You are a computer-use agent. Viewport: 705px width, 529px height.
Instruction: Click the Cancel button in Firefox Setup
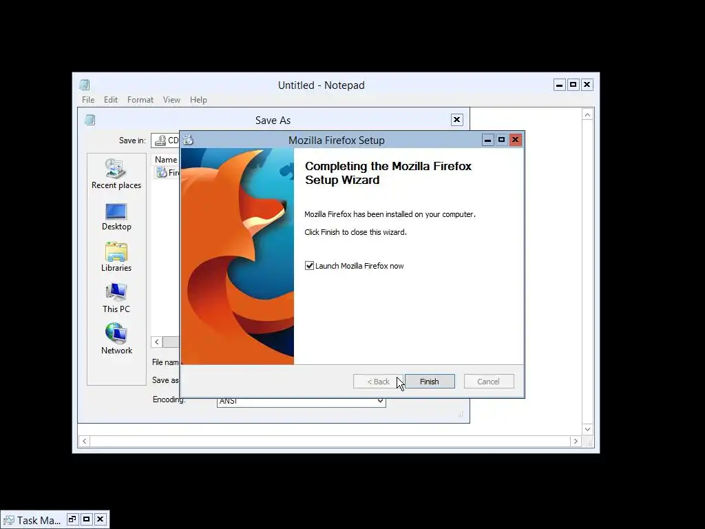tap(488, 382)
